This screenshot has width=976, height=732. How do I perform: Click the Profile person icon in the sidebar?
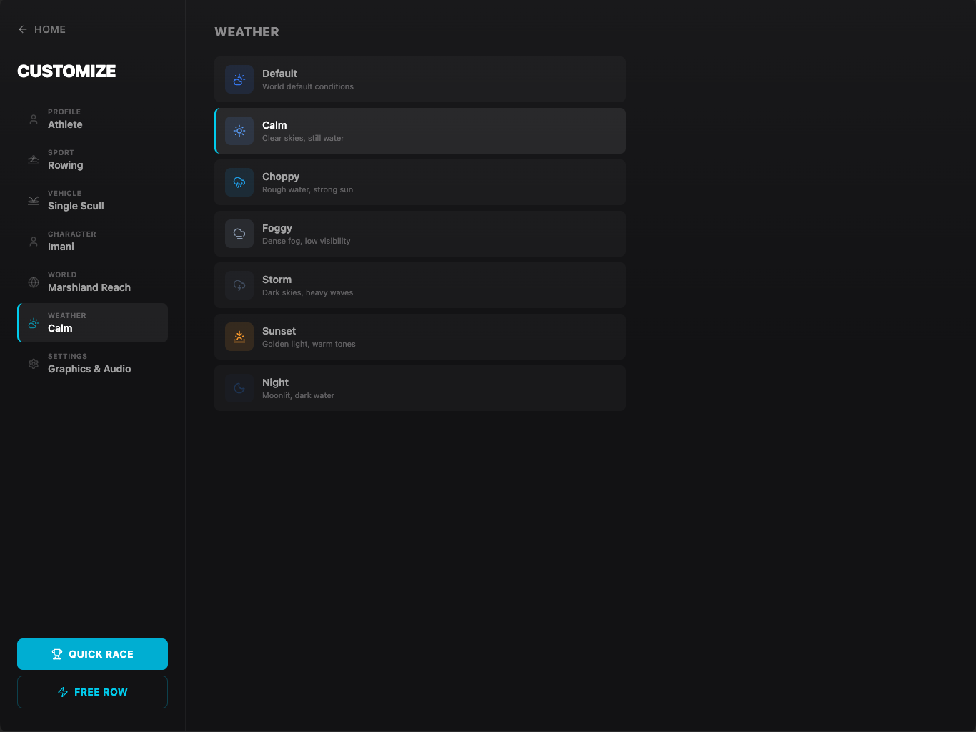pyautogui.click(x=34, y=119)
